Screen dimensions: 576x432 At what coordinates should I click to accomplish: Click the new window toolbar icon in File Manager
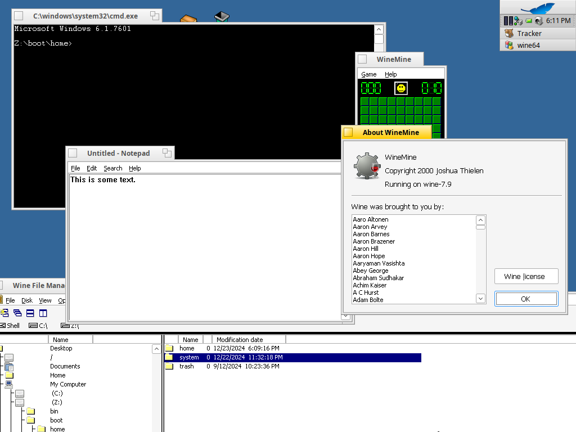[4, 313]
